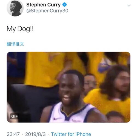137x137 pixels.
Task: Open the 23:47 timestamp
Action: pos(13,134)
